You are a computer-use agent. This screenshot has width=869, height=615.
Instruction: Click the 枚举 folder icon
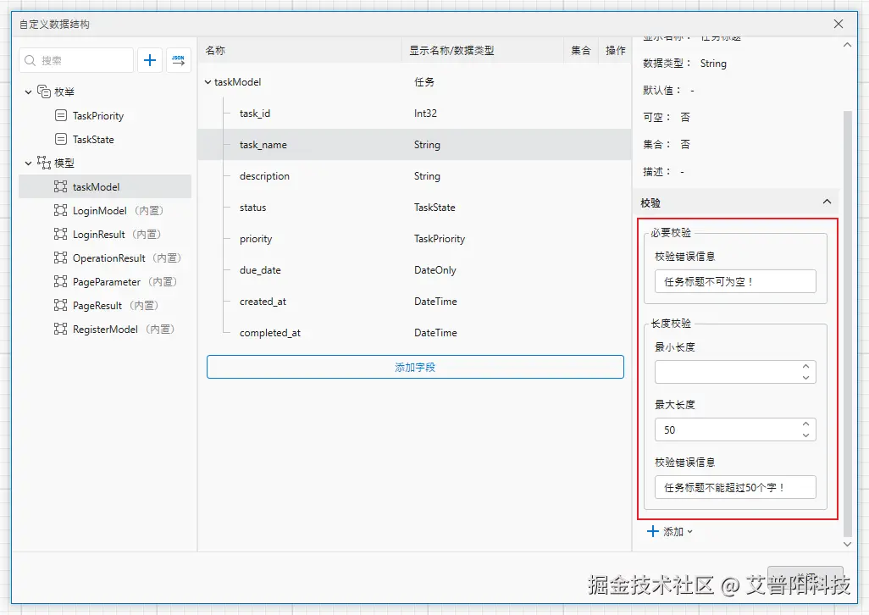tap(44, 91)
